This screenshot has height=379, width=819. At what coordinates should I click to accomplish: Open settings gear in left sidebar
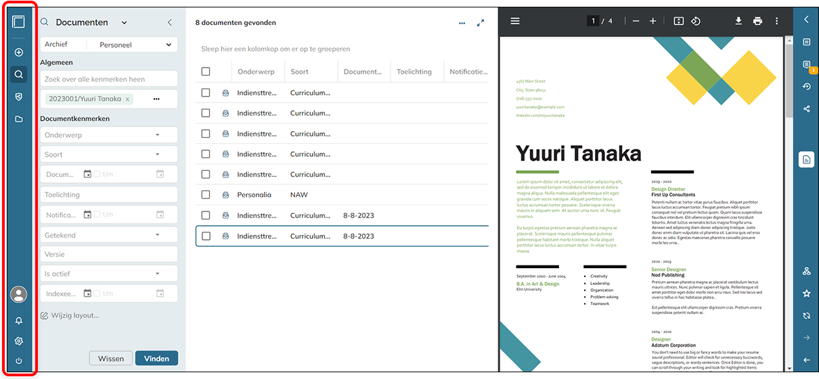tap(19, 341)
